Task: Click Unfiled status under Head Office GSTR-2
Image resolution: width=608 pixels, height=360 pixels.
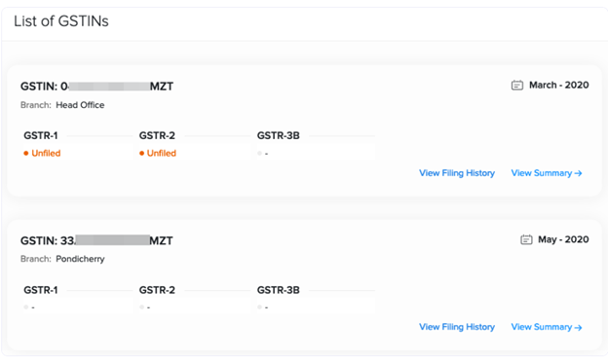Action: (162, 154)
